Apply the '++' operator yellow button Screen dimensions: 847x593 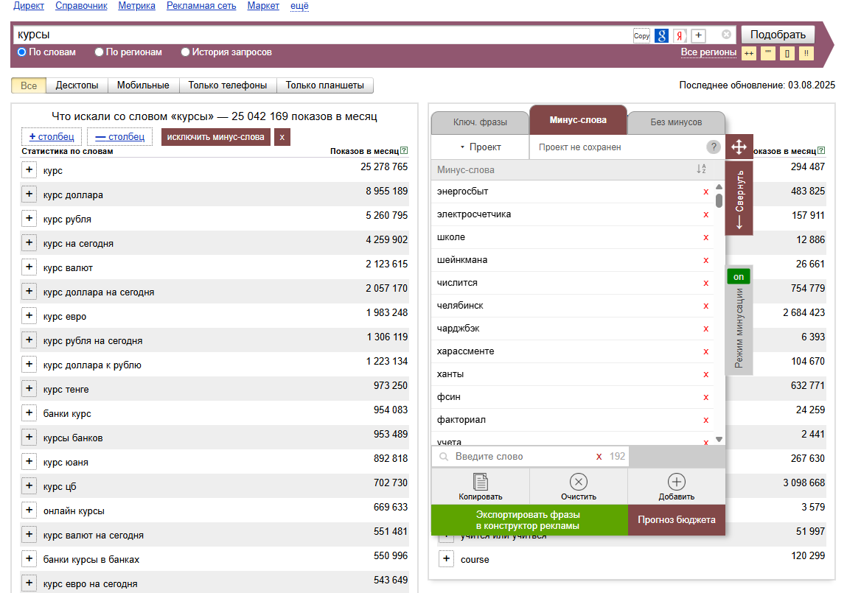click(x=749, y=54)
